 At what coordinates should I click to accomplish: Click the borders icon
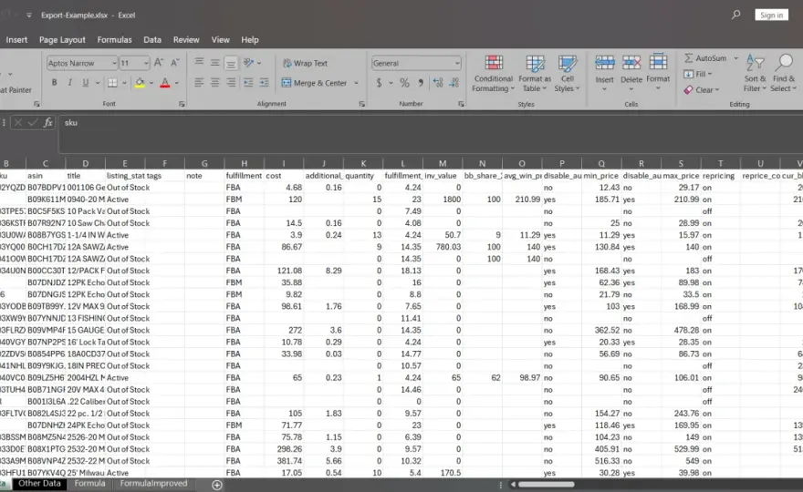pyautogui.click(x=112, y=82)
